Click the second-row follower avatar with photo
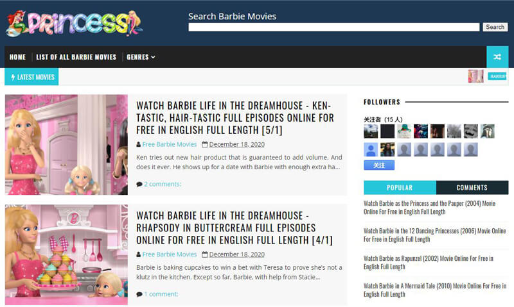Viewport: 514px width, 307px height. coord(387,150)
